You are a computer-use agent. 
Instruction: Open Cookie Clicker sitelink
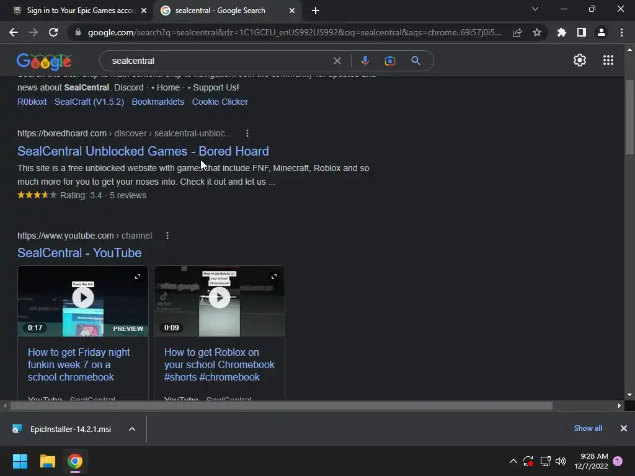tap(220, 102)
